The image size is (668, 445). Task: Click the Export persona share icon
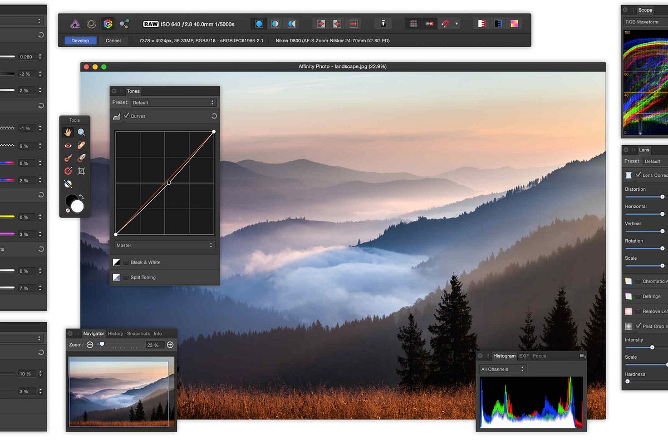coord(125,24)
